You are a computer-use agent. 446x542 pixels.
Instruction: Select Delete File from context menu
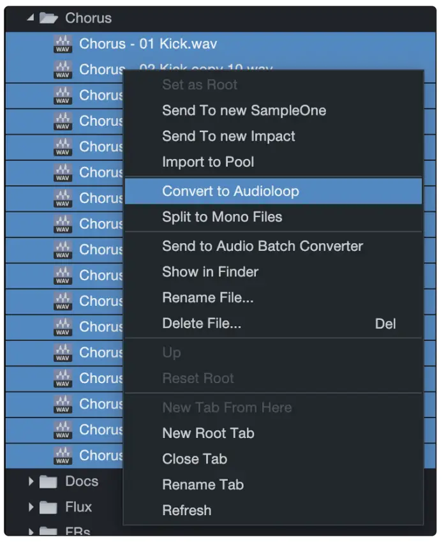(x=202, y=324)
